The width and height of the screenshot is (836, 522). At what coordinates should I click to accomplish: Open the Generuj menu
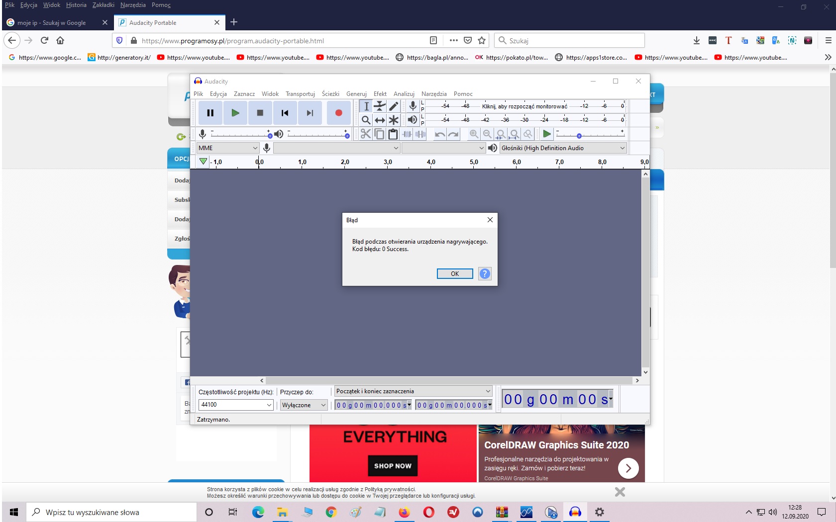tap(356, 94)
